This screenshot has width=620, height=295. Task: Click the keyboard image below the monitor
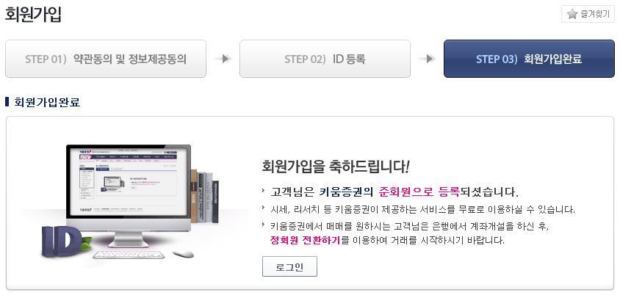tap(129, 255)
